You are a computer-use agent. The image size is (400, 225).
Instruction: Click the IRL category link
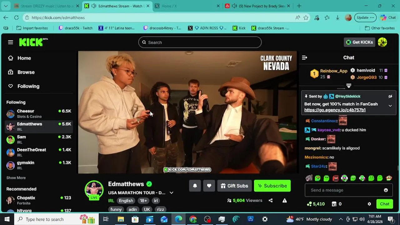111,201
